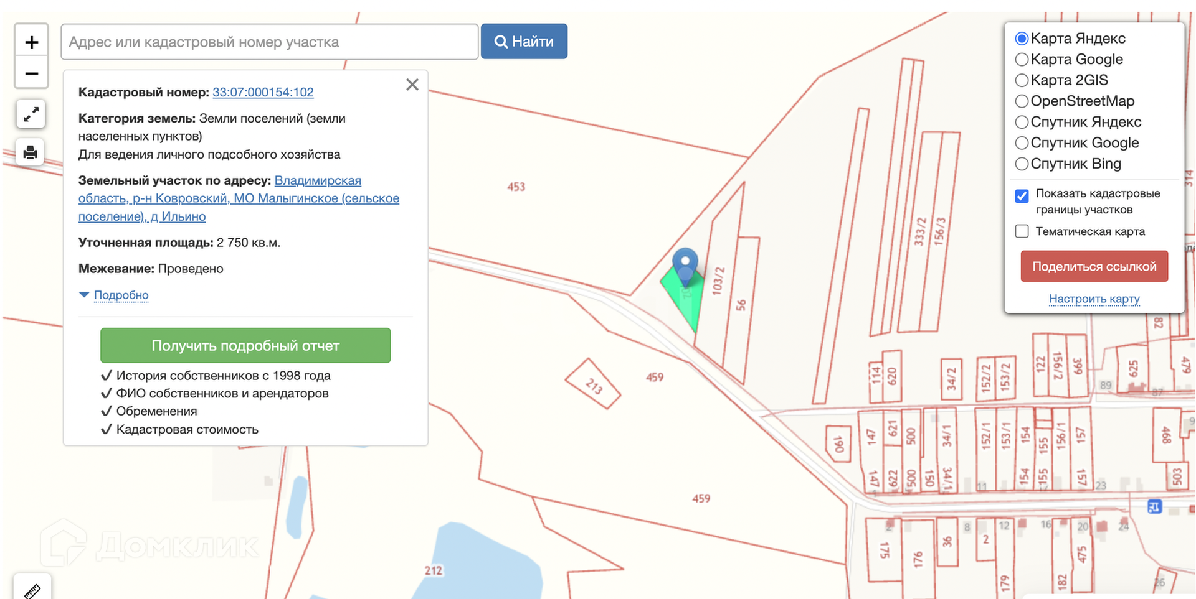Print the map using printer icon
This screenshot has height=599, width=1196.
(31, 152)
